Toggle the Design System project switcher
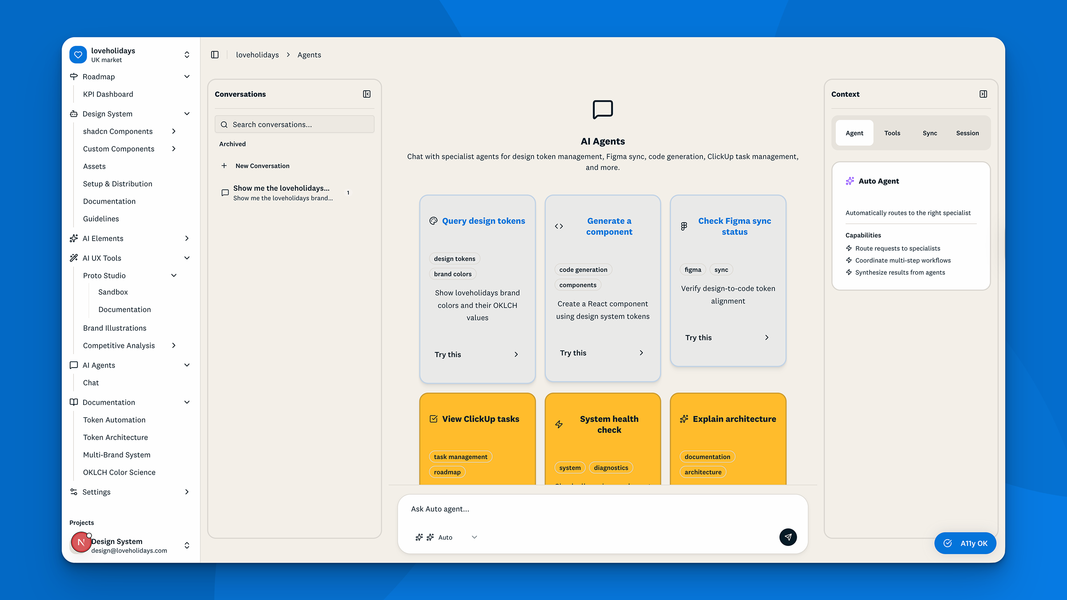Screen dimensions: 1067x600 coord(187,545)
